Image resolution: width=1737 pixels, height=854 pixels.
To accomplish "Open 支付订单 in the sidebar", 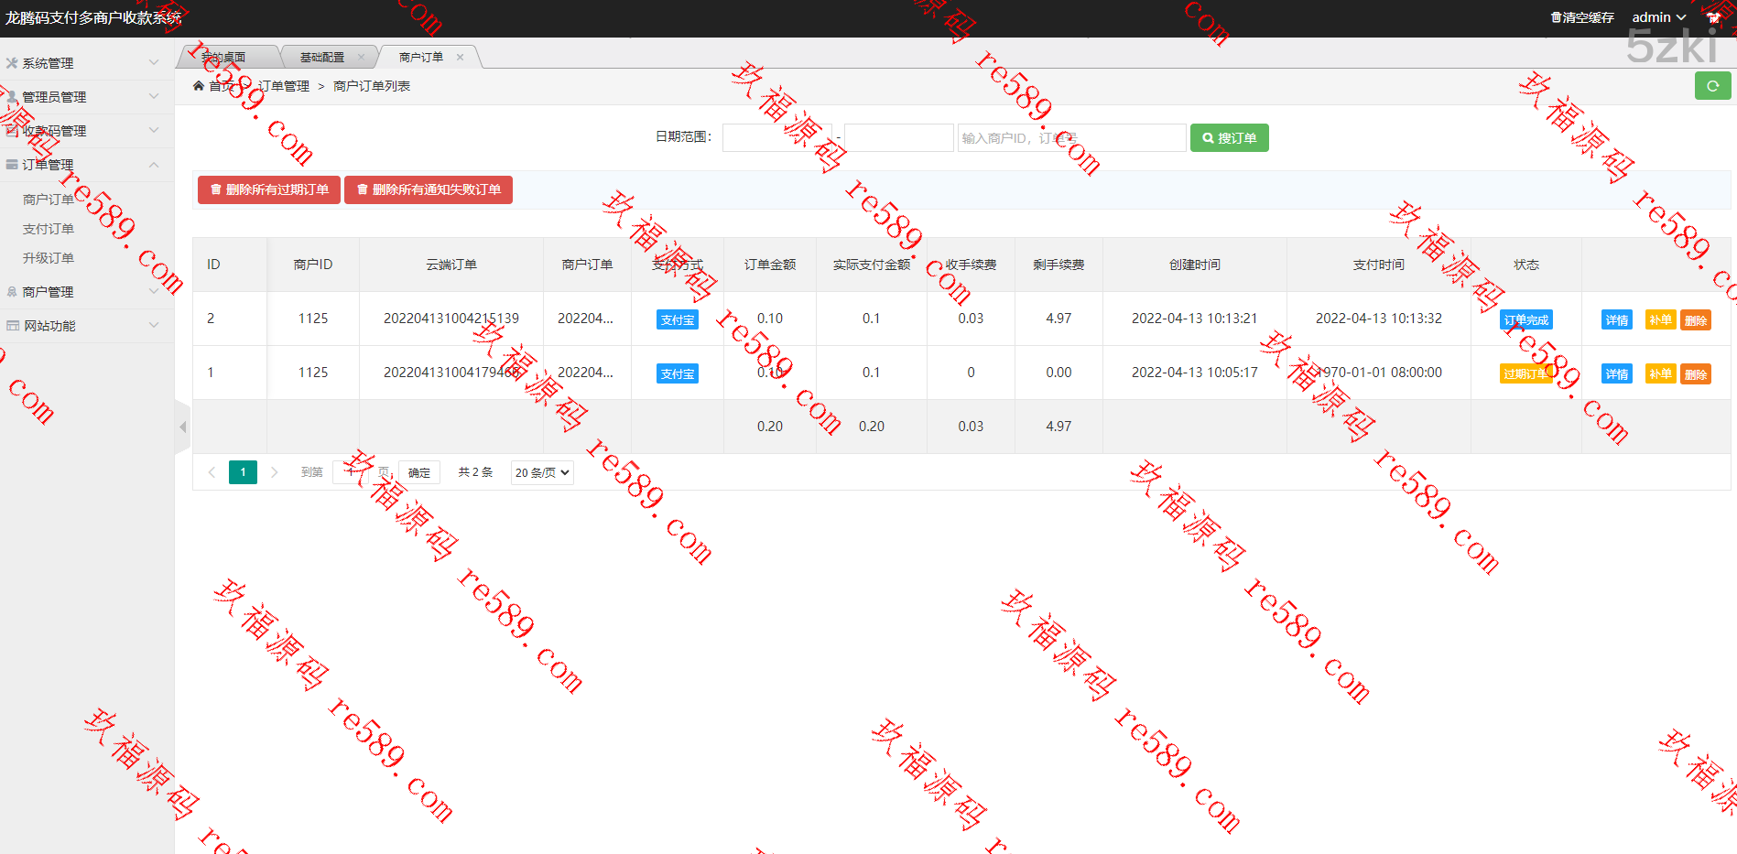I will point(49,229).
